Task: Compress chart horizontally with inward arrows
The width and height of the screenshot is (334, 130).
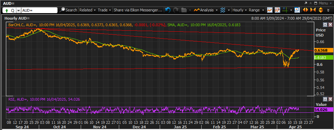Action: pyautogui.click(x=313, y=10)
